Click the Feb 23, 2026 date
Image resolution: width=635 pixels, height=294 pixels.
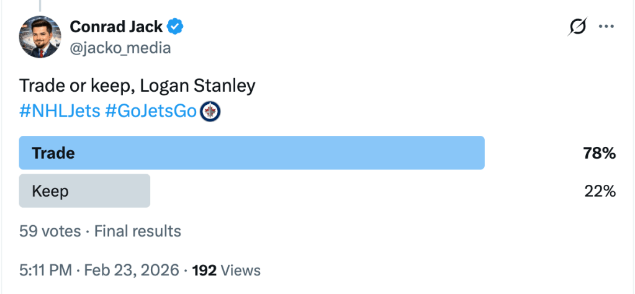131,270
